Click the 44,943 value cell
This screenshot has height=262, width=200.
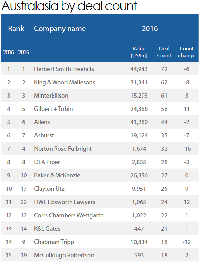click(x=139, y=69)
